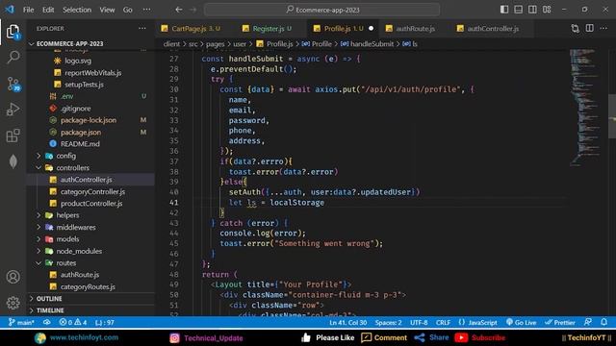Screen dimensions: 616x346
Task: Click the Spaces: 2 indentation setting
Action: (388, 323)
